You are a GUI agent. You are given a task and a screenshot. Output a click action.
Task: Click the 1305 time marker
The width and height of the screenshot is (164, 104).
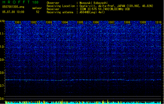click(80, 22)
